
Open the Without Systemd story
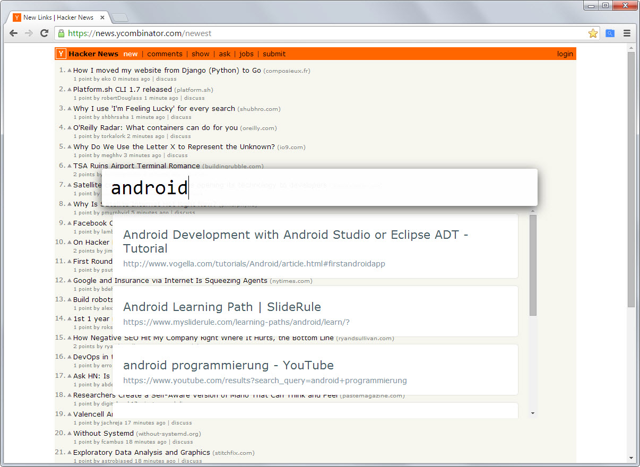point(103,433)
